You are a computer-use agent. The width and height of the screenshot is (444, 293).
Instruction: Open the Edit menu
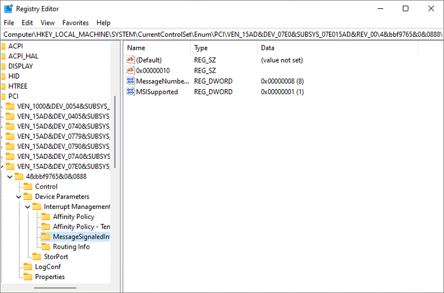[x=27, y=23]
